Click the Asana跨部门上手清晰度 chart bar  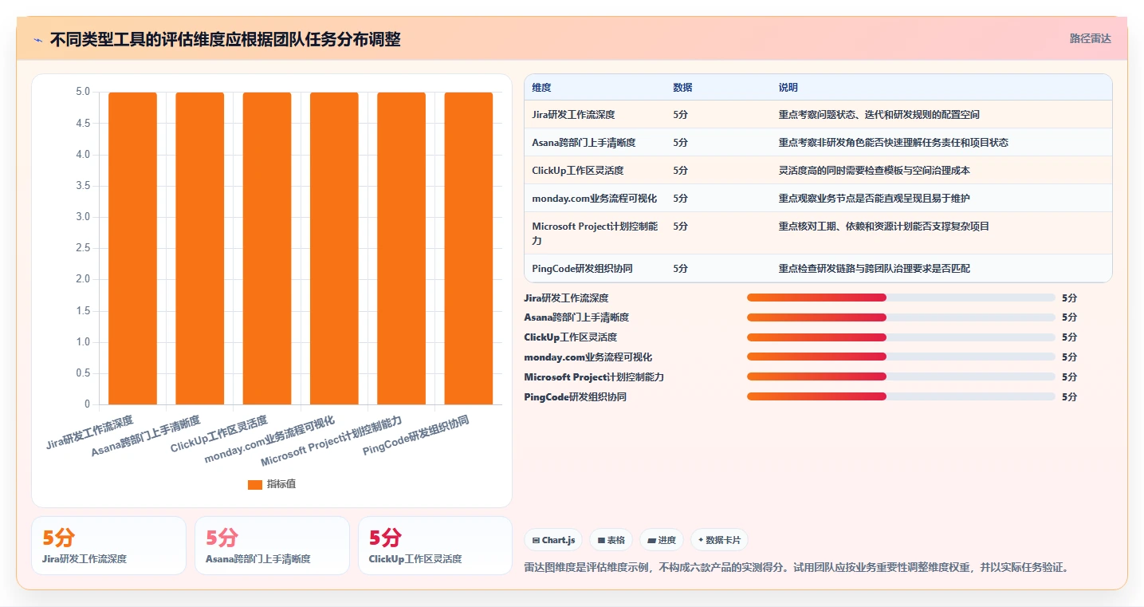[x=200, y=248]
